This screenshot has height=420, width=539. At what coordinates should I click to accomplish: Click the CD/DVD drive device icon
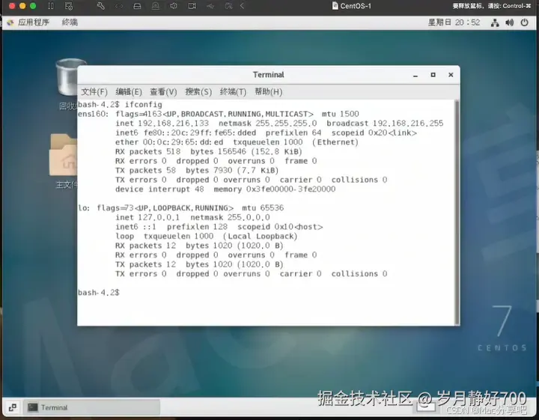coord(156,6)
